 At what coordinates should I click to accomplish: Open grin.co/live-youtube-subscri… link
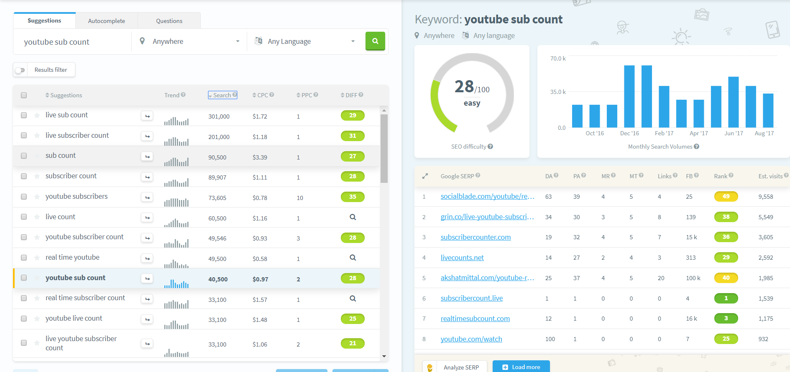487,217
